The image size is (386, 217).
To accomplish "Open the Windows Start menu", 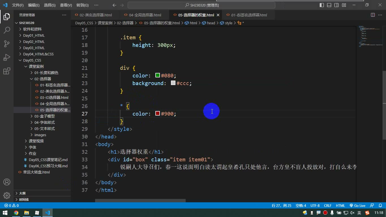I will point(5,213).
